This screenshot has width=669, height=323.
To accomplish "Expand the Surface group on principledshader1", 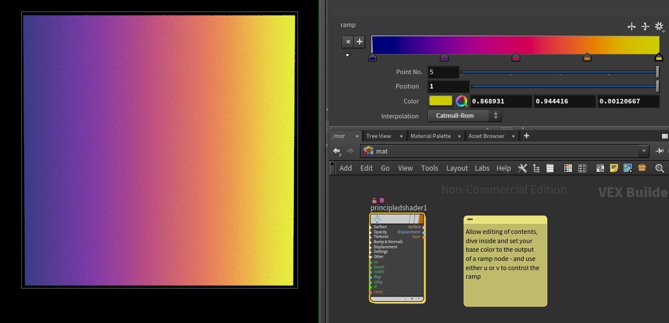I will [371, 227].
